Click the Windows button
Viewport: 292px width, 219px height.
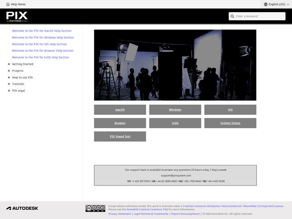[x=175, y=109]
